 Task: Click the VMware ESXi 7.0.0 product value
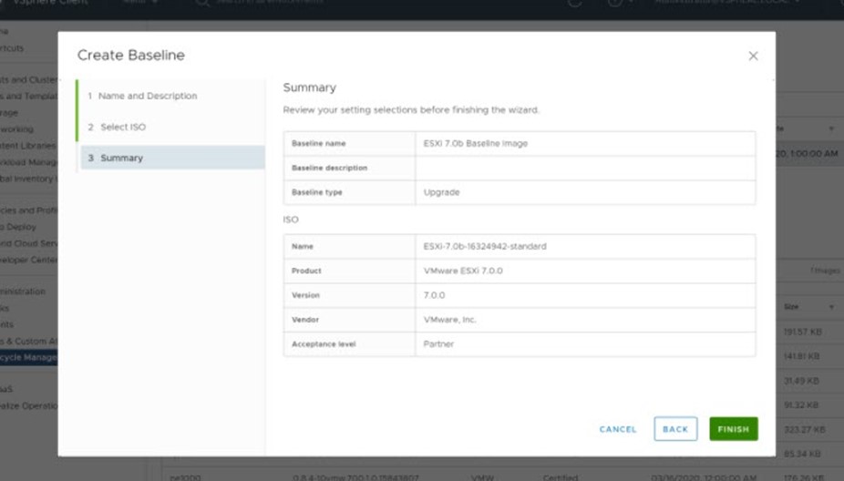point(463,271)
